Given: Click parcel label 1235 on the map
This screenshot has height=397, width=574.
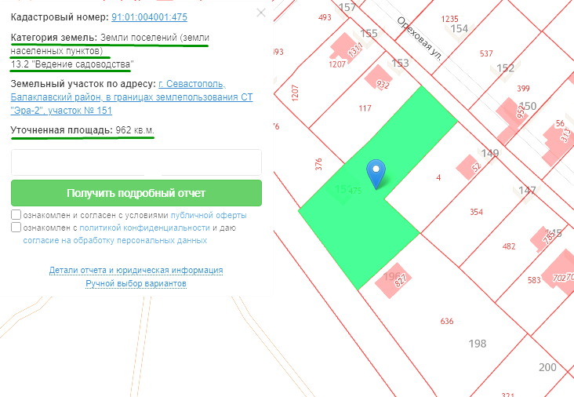Looking at the screenshot, I should click(x=449, y=19).
